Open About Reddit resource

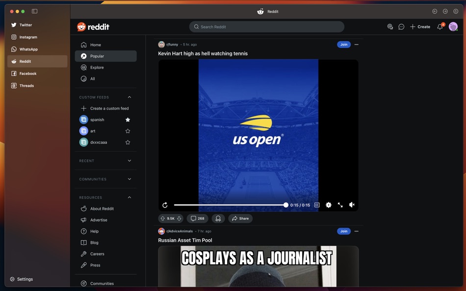point(106,209)
